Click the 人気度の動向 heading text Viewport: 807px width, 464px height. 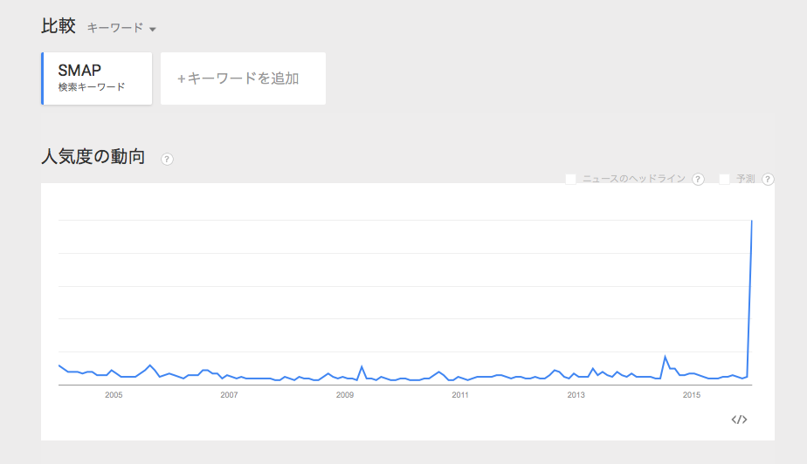point(93,156)
